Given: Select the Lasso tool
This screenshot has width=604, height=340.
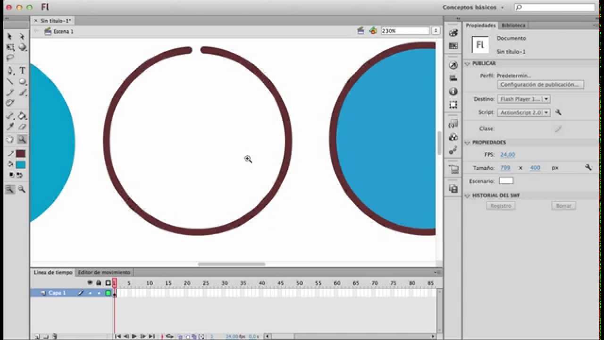Looking at the screenshot, I should (9, 58).
